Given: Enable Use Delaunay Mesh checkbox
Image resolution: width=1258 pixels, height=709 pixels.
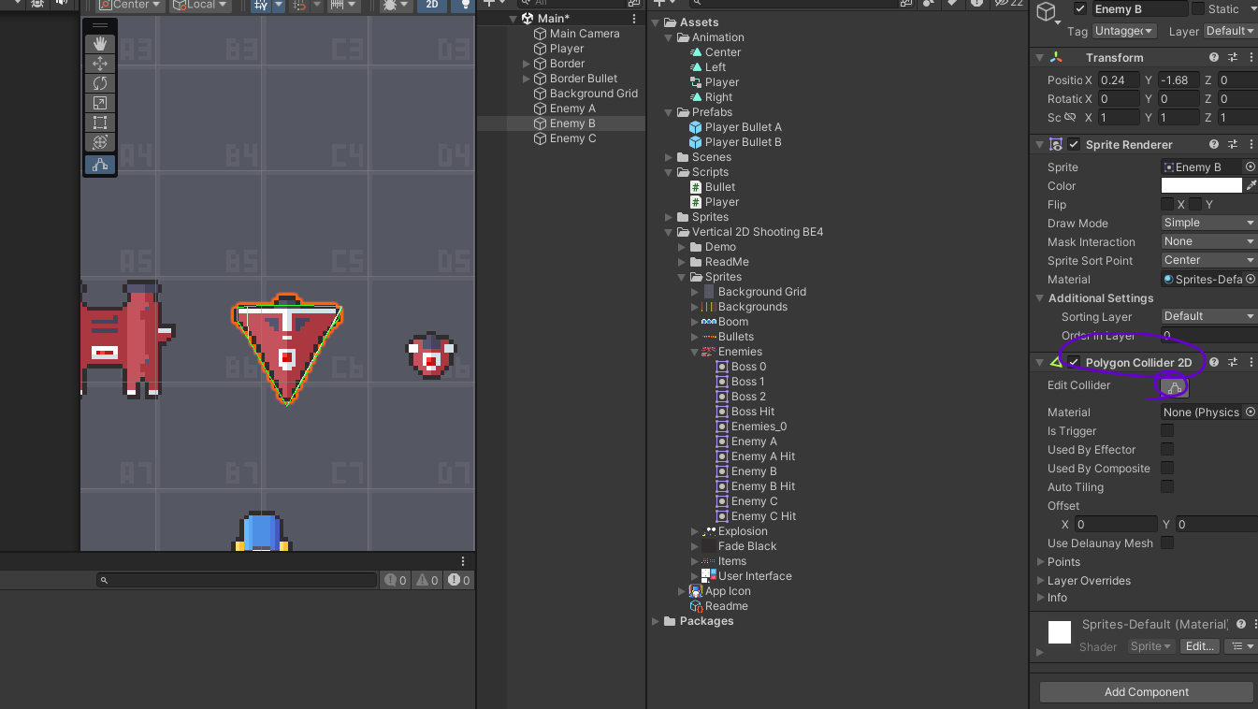Looking at the screenshot, I should (1167, 543).
